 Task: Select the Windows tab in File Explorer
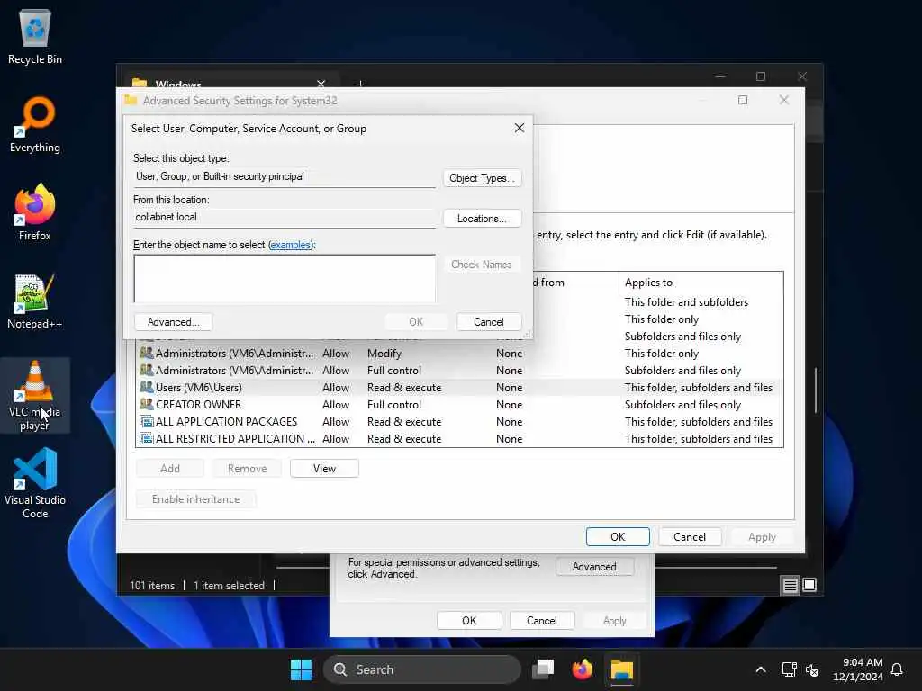pos(230,82)
